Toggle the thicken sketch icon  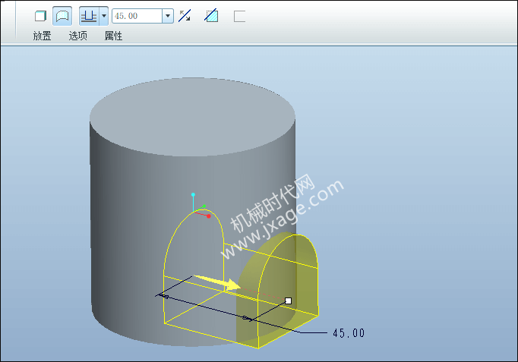point(239,16)
